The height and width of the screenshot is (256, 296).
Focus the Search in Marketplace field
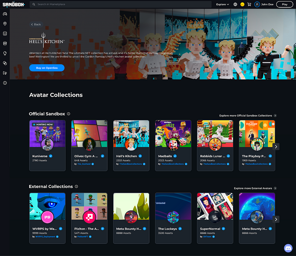point(120,4)
